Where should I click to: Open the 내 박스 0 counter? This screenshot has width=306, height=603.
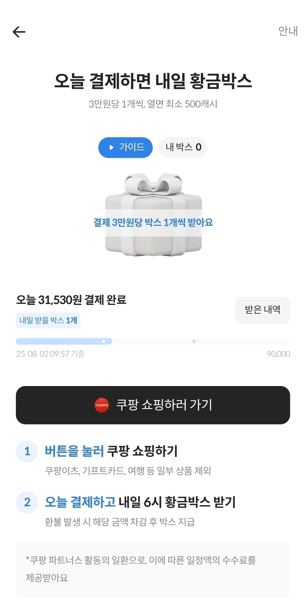point(183,147)
